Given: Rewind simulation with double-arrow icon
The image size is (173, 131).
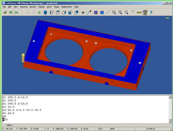Looking at the screenshot, I should [11, 12].
